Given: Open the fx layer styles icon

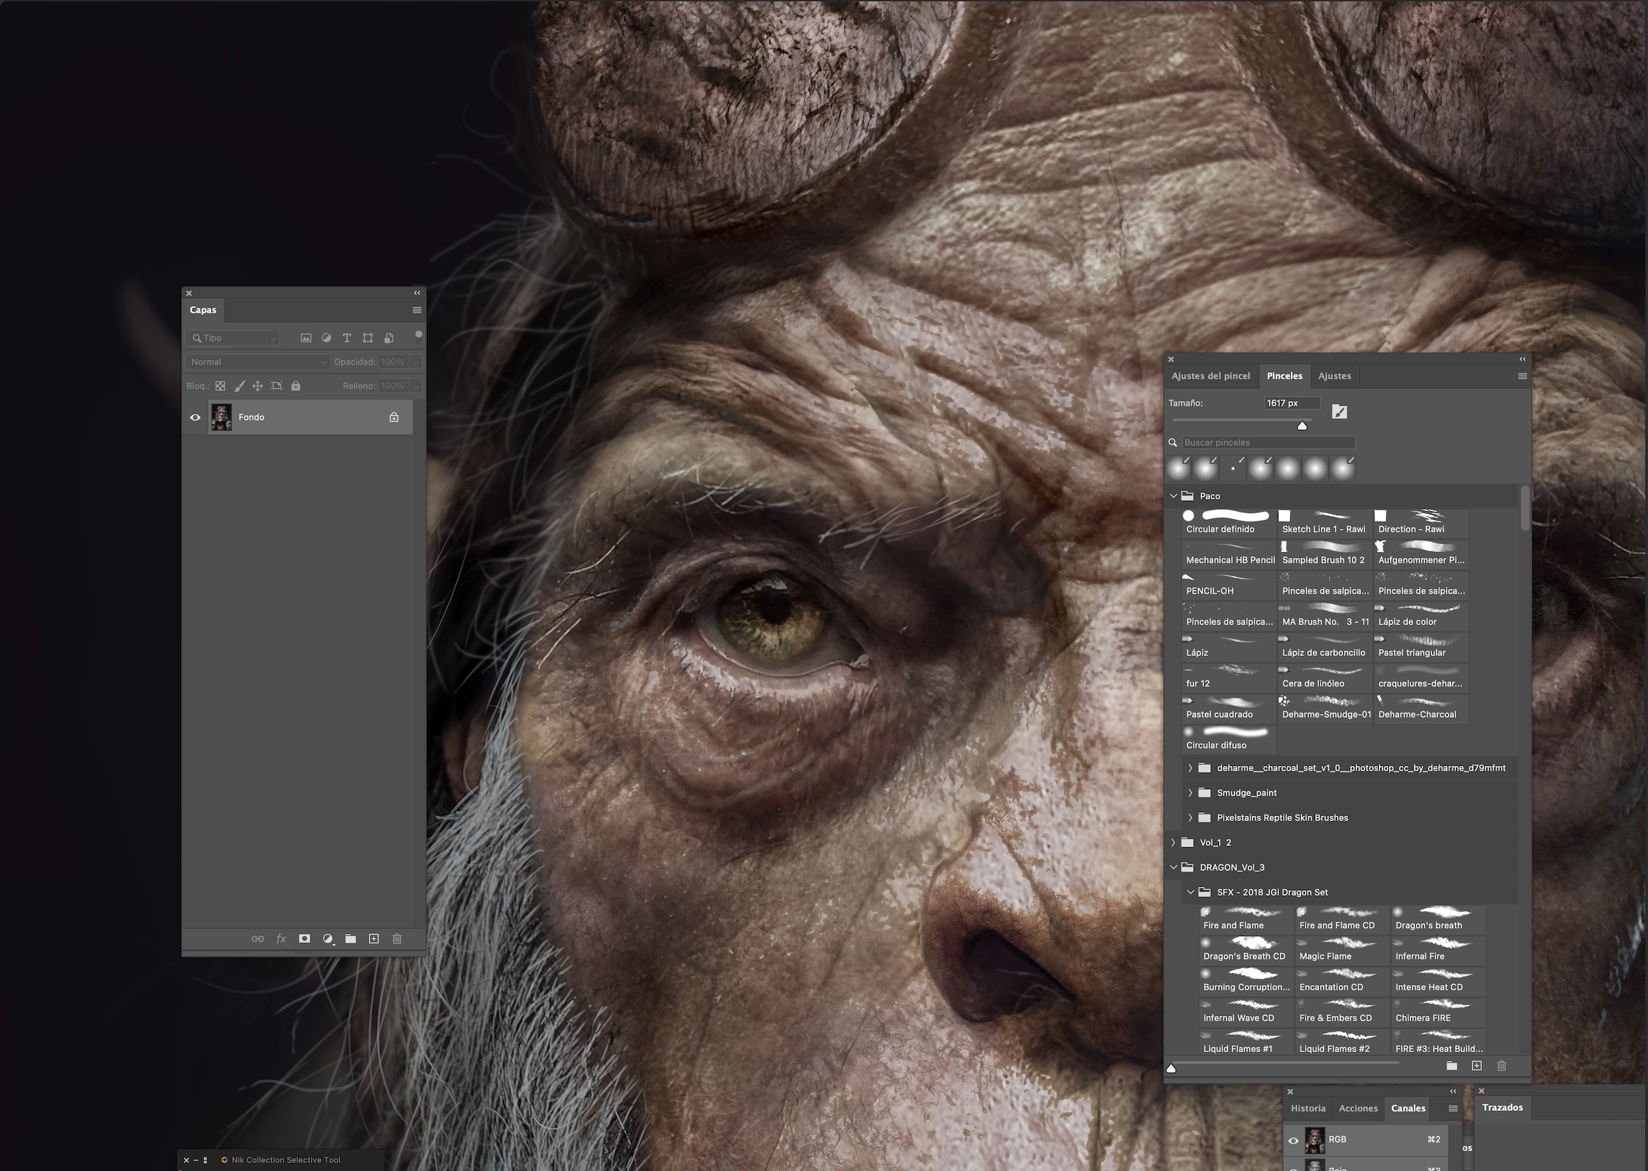Looking at the screenshot, I should 281,939.
